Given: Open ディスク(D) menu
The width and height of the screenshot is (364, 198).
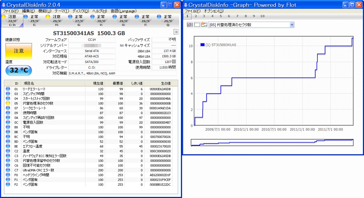Looking at the screenshot, I should 81,11.
